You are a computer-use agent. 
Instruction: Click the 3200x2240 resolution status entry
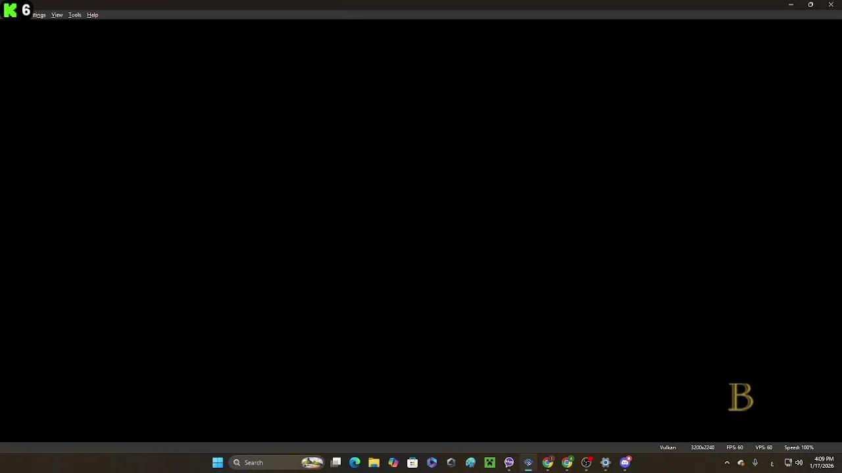pos(703,447)
